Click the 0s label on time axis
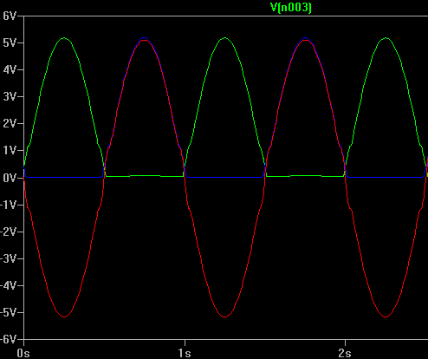Image resolution: width=428 pixels, height=359 pixels. [x=23, y=353]
